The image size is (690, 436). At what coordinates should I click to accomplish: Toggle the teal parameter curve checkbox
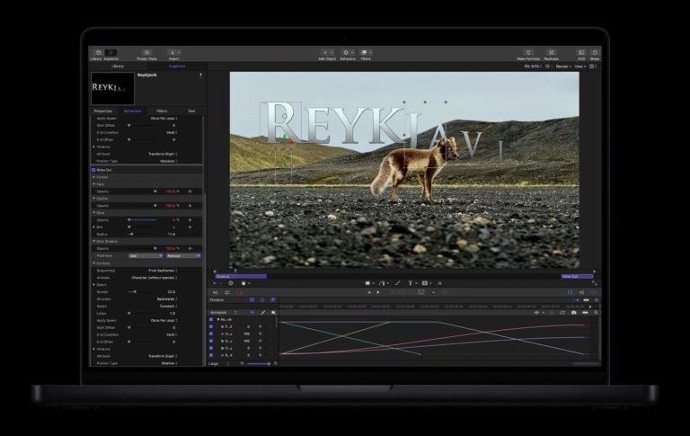(211, 334)
